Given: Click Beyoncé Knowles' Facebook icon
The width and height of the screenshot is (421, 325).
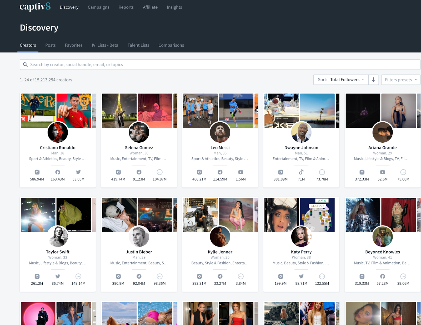Looking at the screenshot, I should pos(383,276).
